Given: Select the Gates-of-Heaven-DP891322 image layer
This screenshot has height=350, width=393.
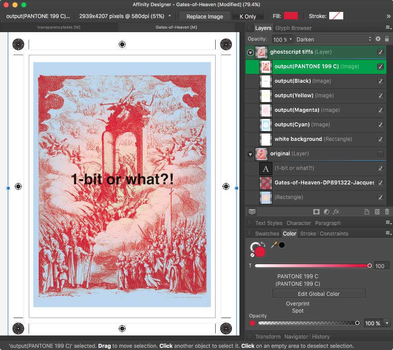Looking at the screenshot, I should [x=316, y=183].
